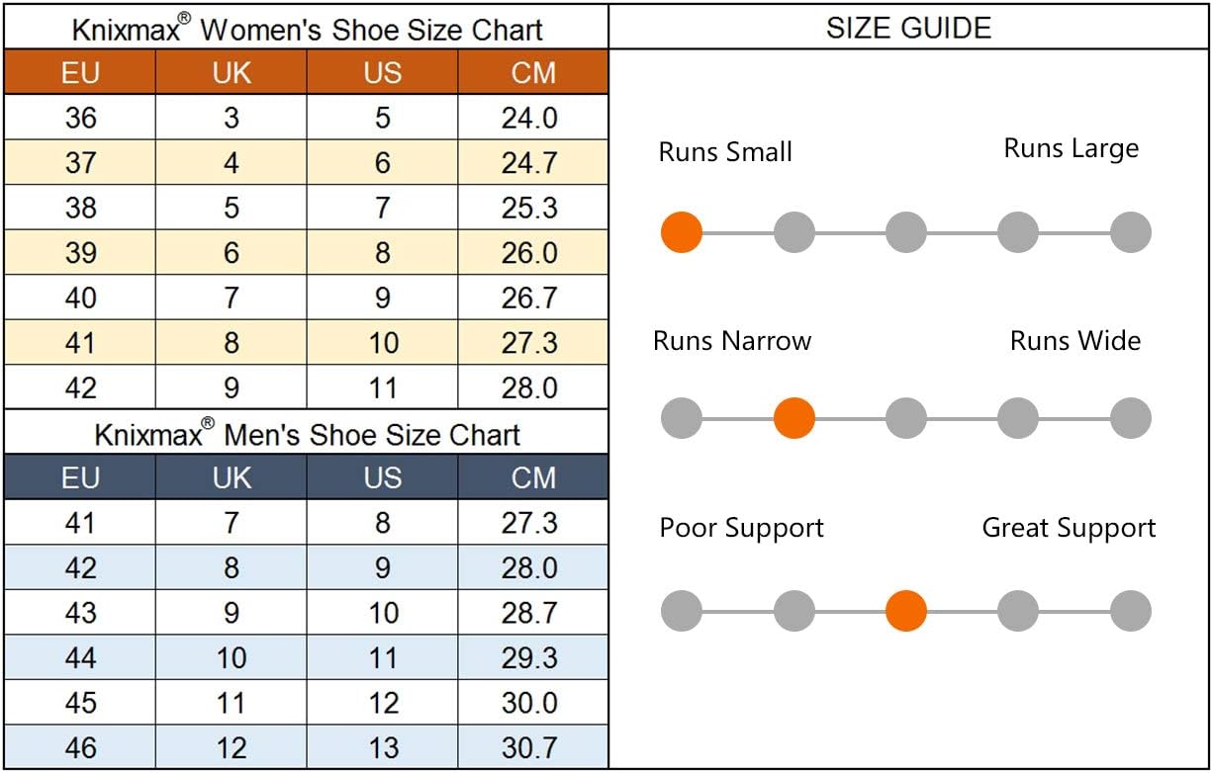Click the 24.7 CM cell
Image resolution: width=1213 pixels, height=773 pixels.
coord(529,163)
